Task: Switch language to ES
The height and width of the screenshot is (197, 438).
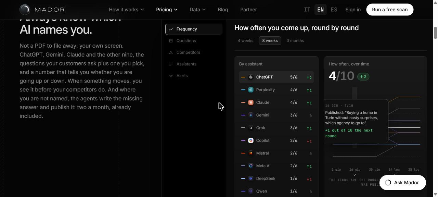Action: [x=334, y=10]
